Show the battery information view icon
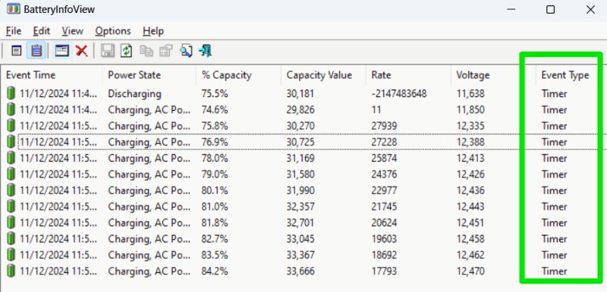 click(x=16, y=51)
